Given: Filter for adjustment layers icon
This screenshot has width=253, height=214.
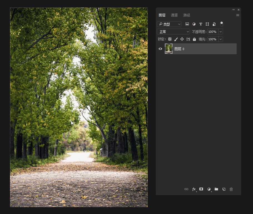Looking at the screenshot, I should (194, 24).
